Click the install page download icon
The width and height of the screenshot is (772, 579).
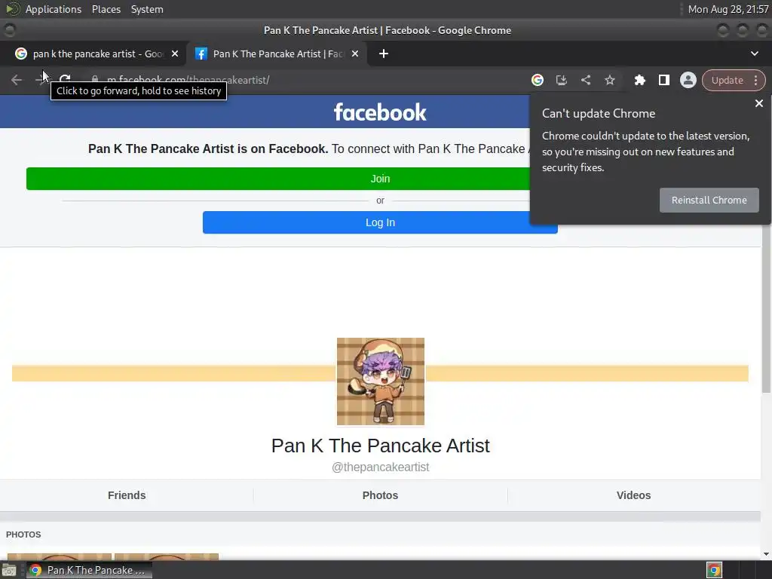pyautogui.click(x=561, y=80)
